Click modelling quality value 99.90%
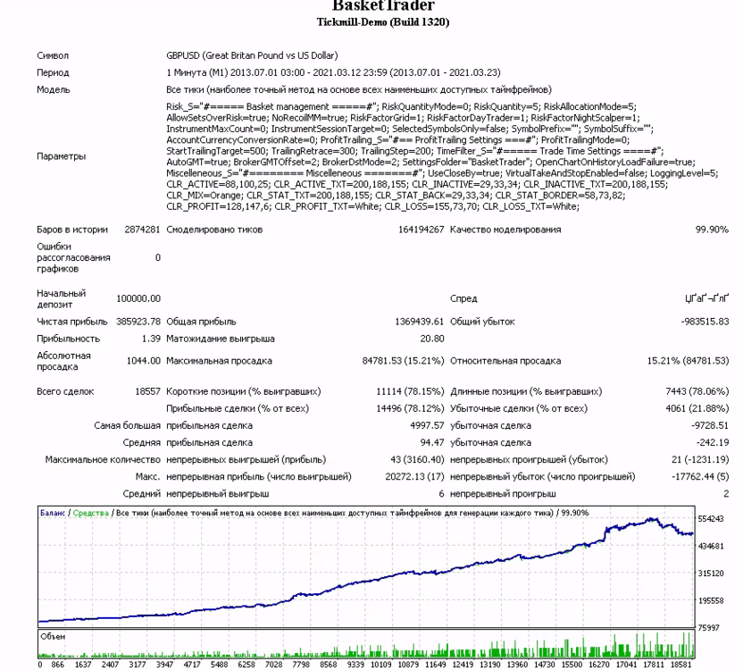This screenshot has width=743, height=670. coord(712,230)
